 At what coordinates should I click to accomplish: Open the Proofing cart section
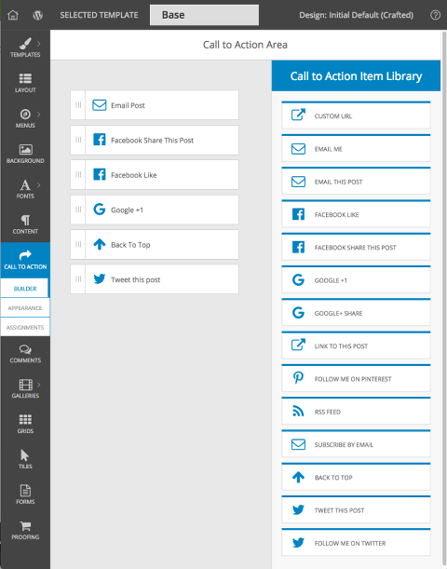coord(25,530)
